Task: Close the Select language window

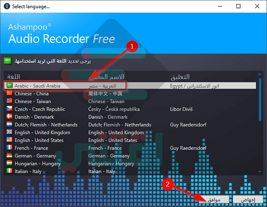Action: coord(257,6)
